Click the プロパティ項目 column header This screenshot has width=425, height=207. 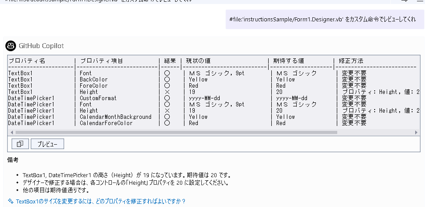(102, 61)
